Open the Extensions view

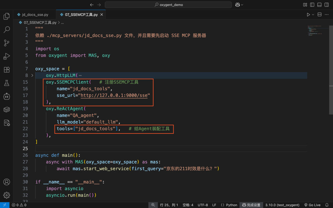click(6, 70)
